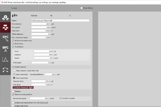
Task: Click the pull test direction arrows icon
Action: point(14,16)
